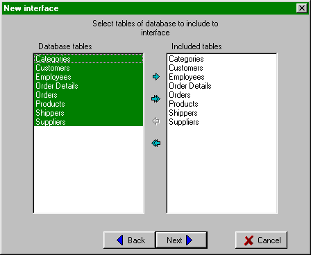Image resolution: width=311 pixels, height=255 pixels.
Task: Go to the next wizard step
Action: 181,240
